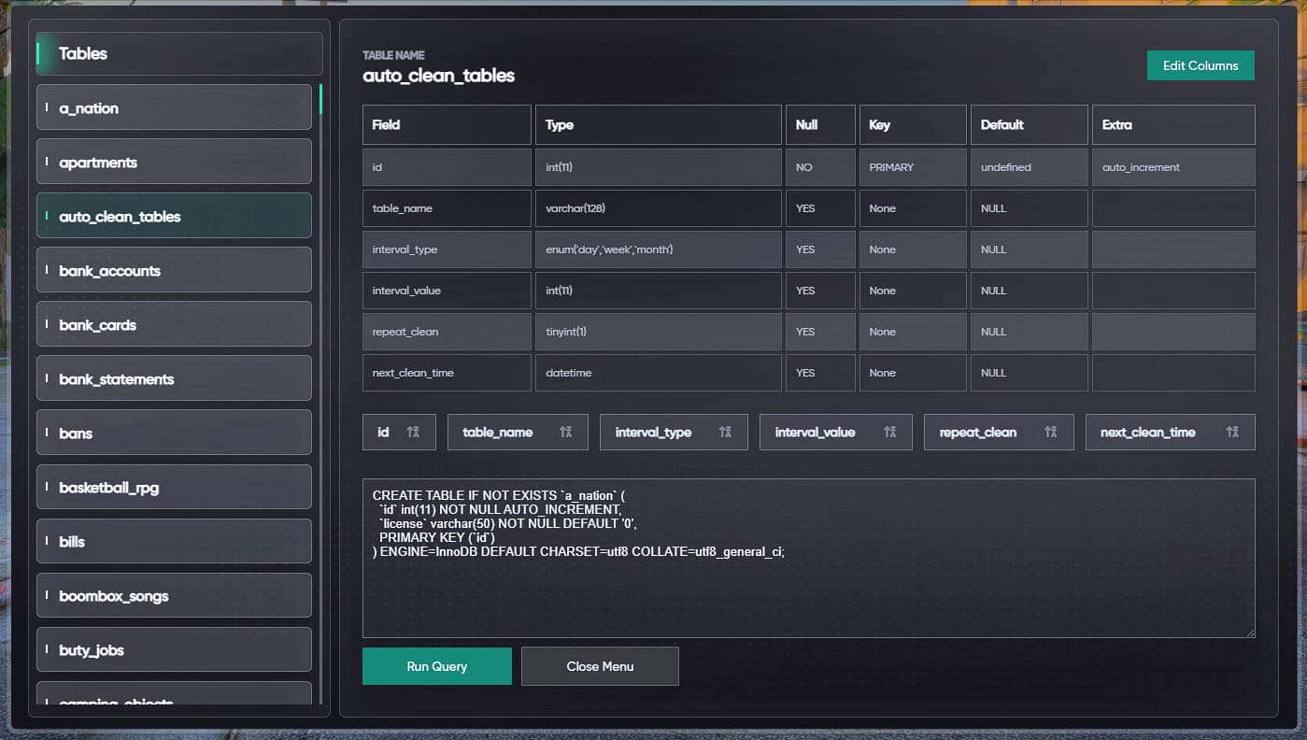This screenshot has height=740, width=1307.
Task: Click the Tables panel header
Action: 178,53
